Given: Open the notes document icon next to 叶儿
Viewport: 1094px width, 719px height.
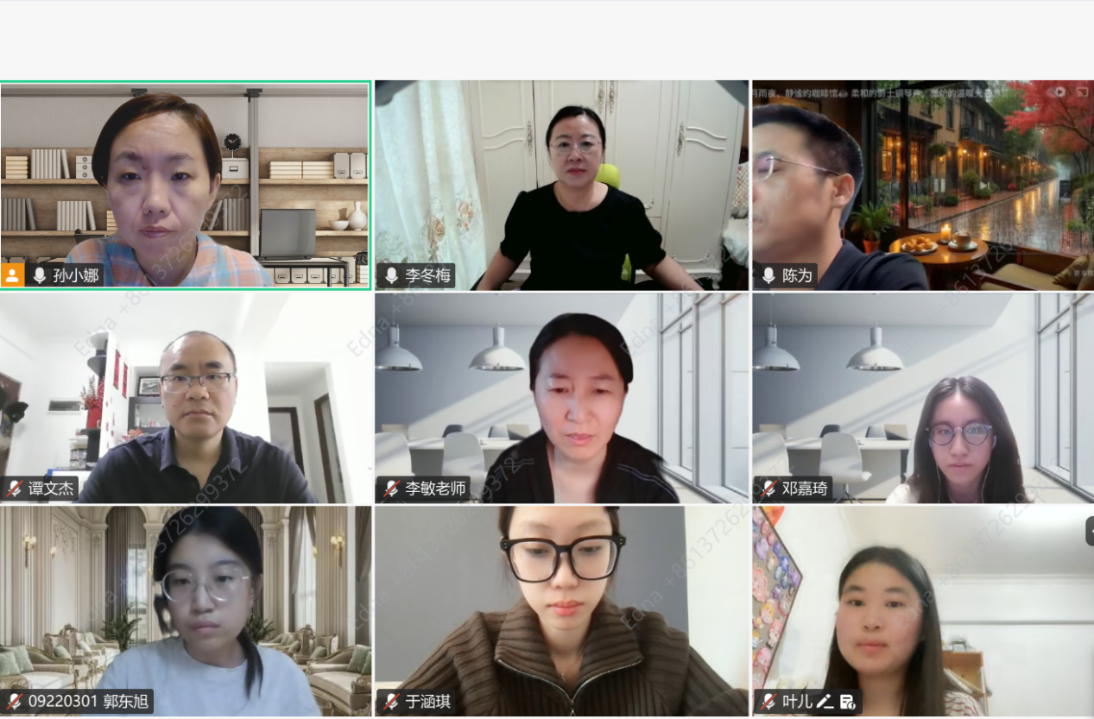Looking at the screenshot, I should [x=847, y=702].
